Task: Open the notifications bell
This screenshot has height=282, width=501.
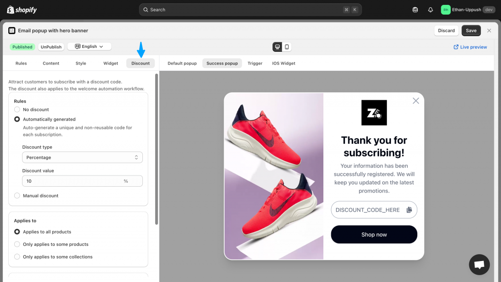Action: [x=431, y=10]
